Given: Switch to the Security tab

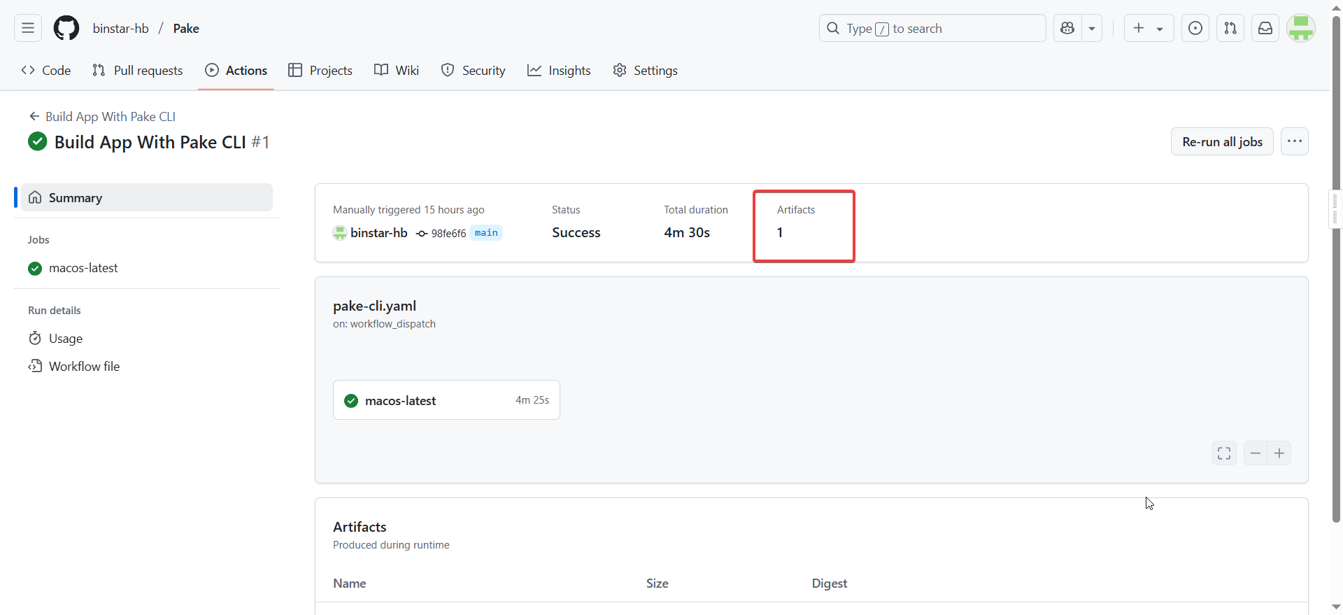Looking at the screenshot, I should [x=473, y=71].
